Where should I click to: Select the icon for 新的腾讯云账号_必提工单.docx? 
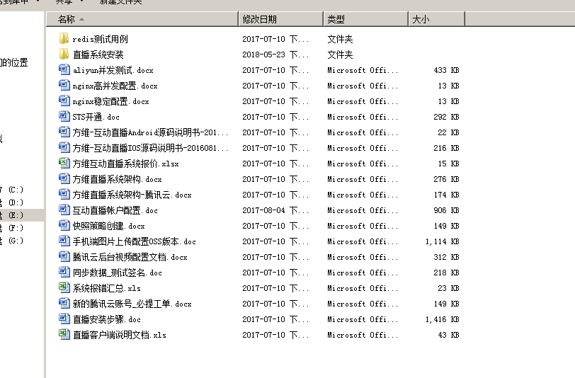[64, 304]
